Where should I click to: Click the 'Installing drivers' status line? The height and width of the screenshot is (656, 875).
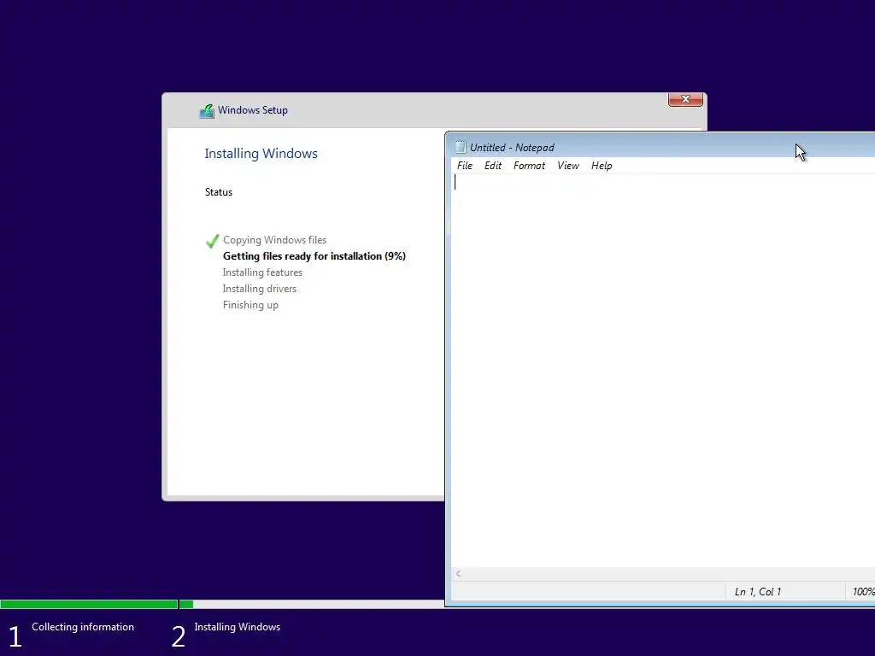260,289
